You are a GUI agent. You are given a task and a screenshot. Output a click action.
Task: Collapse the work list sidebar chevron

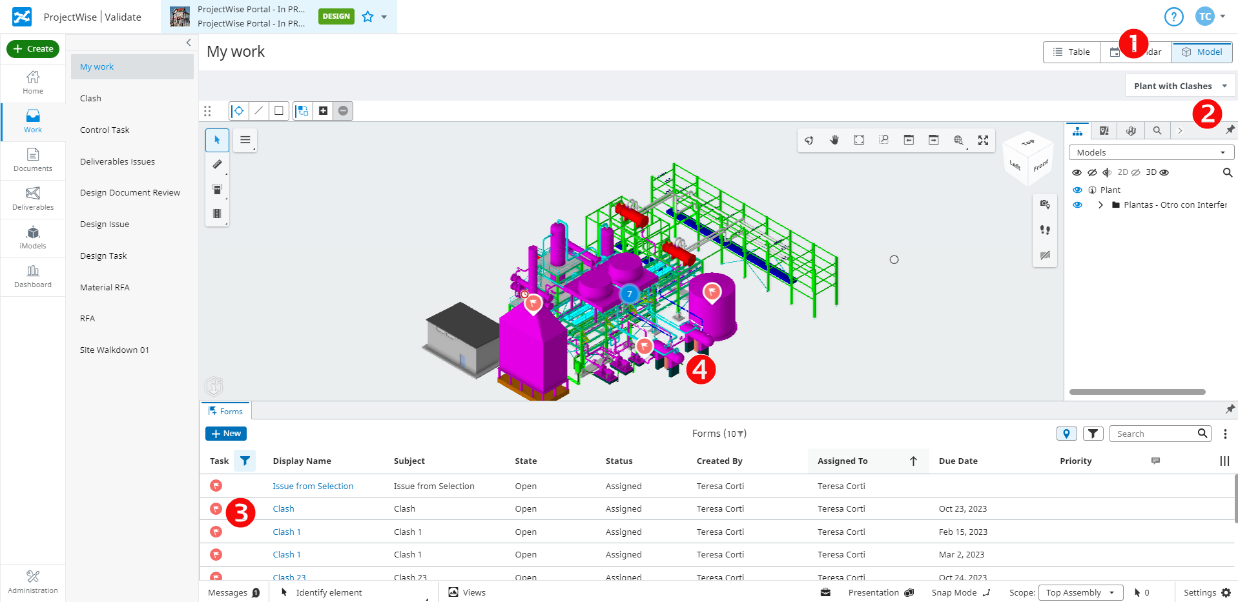tap(189, 43)
